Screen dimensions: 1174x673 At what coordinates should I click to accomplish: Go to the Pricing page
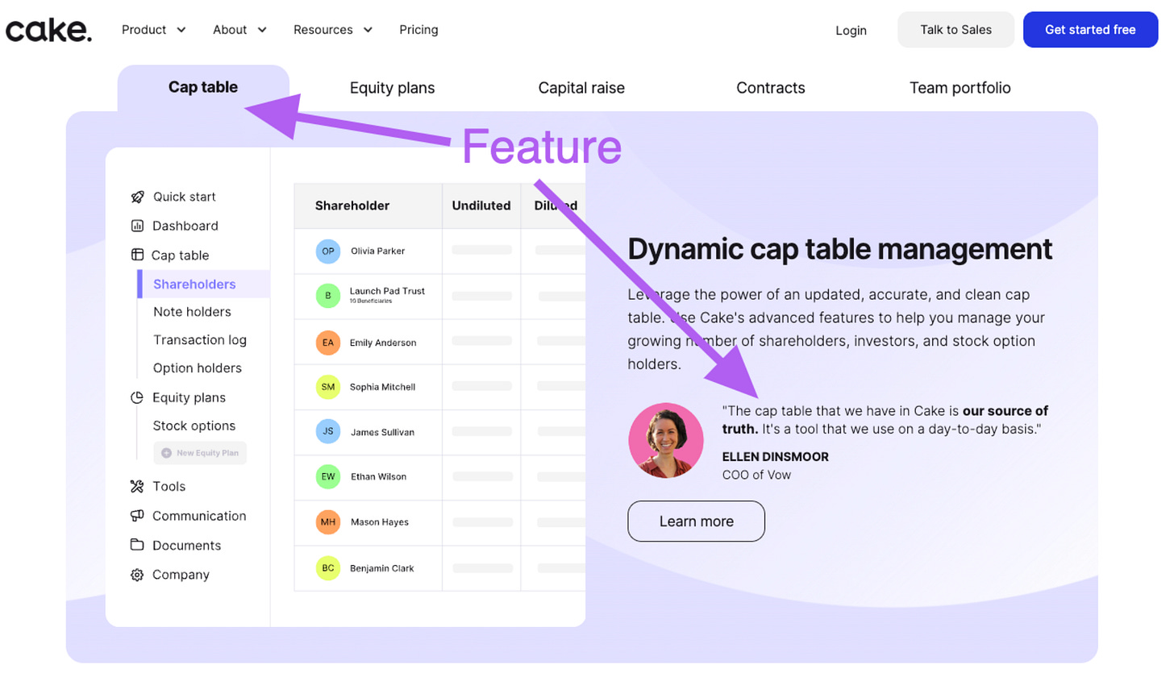418,30
